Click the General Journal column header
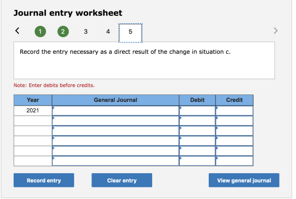296x199 pixels. [x=116, y=100]
